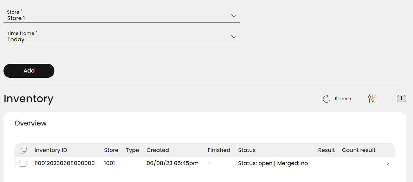Click the Status column header

(x=247, y=150)
